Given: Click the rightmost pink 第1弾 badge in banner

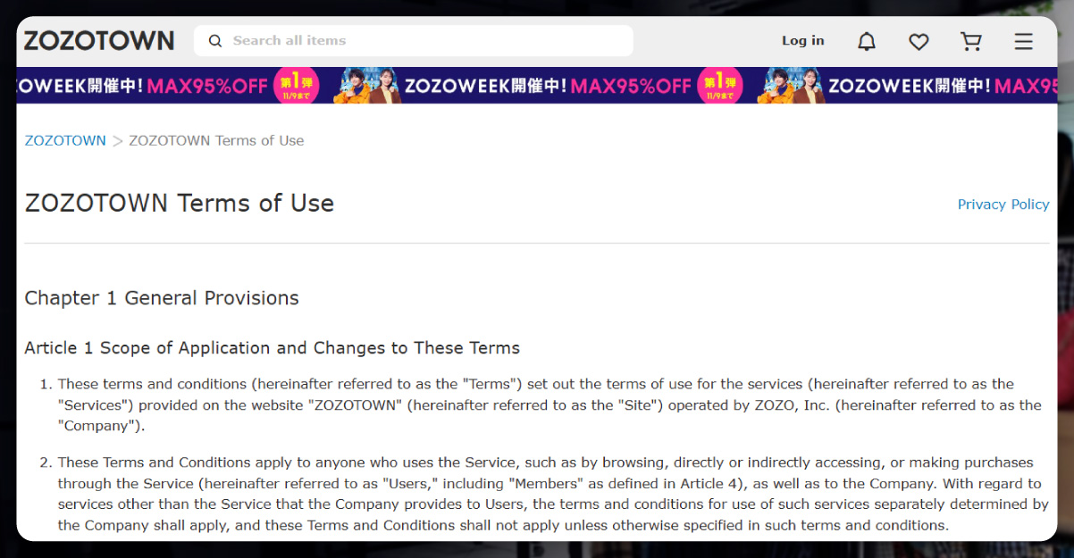Looking at the screenshot, I should coord(718,86).
